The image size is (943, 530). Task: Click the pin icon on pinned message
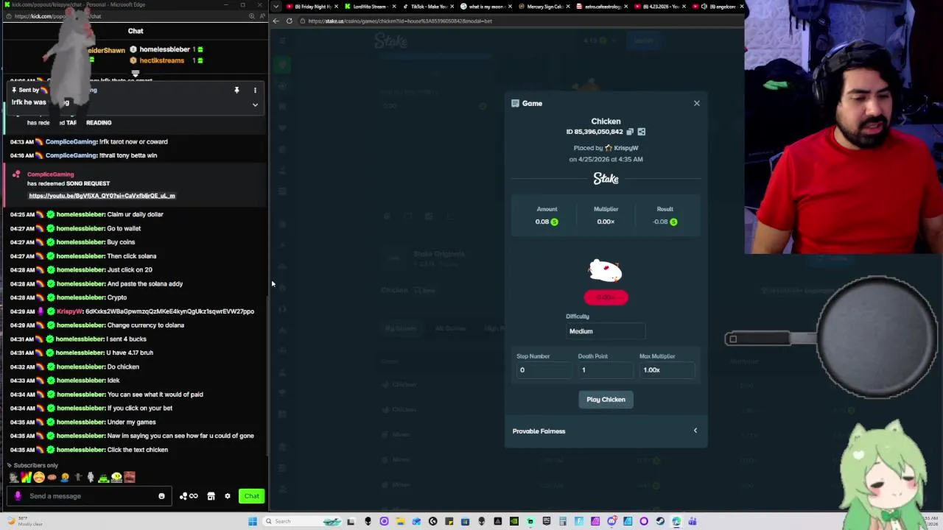(x=236, y=90)
